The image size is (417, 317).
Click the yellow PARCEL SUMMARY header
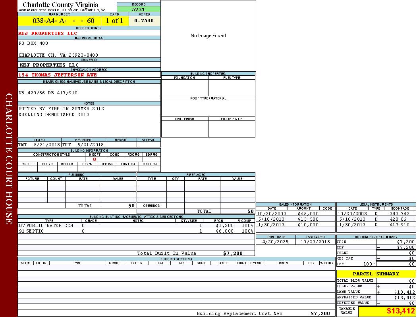tap(376, 274)
